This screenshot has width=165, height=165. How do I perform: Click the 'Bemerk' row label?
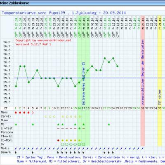6,152
